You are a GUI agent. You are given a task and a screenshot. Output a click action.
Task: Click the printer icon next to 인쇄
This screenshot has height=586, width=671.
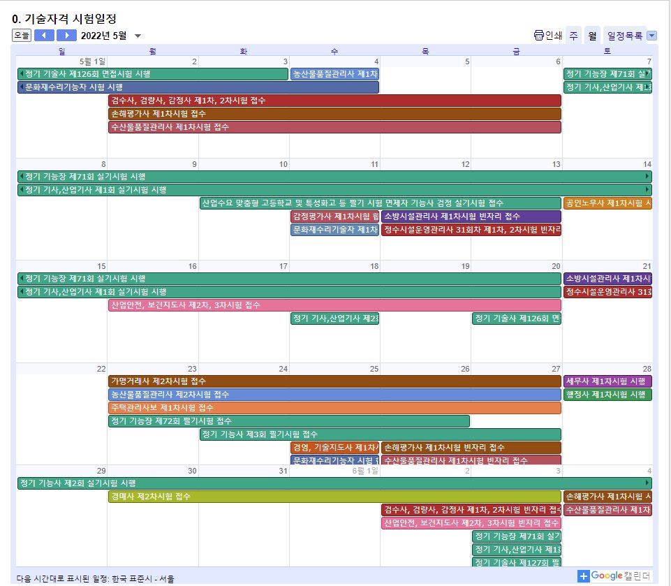pyautogui.click(x=538, y=36)
